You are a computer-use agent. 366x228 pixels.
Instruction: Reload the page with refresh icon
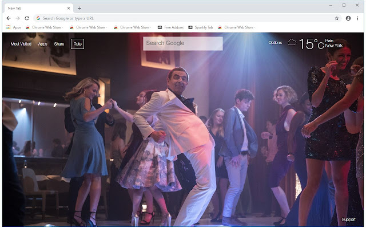point(27,18)
